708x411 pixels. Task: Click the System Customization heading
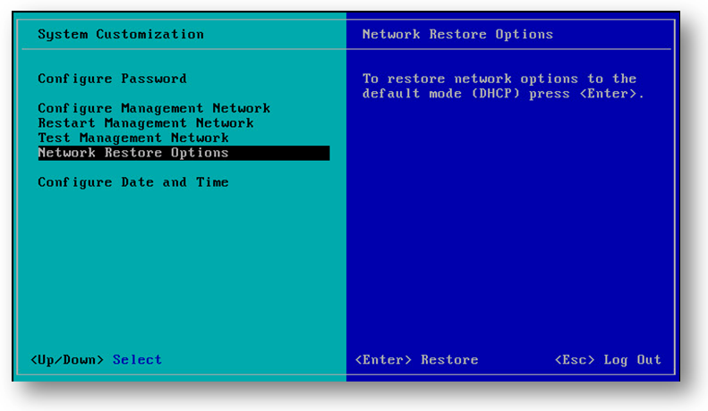pos(121,34)
